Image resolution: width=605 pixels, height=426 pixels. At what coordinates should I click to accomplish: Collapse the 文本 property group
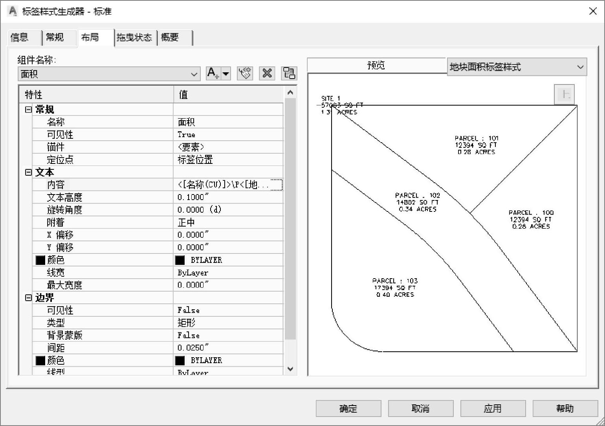click(28, 172)
